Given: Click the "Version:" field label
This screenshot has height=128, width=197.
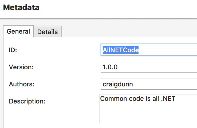Looking at the screenshot, I should tap(21, 67).
